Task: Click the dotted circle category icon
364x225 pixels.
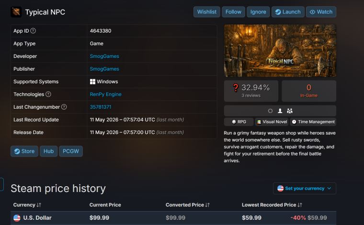Action: (x=270, y=111)
